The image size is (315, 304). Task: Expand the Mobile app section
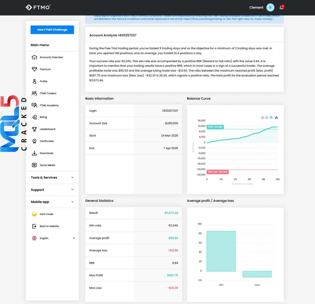pos(52,202)
